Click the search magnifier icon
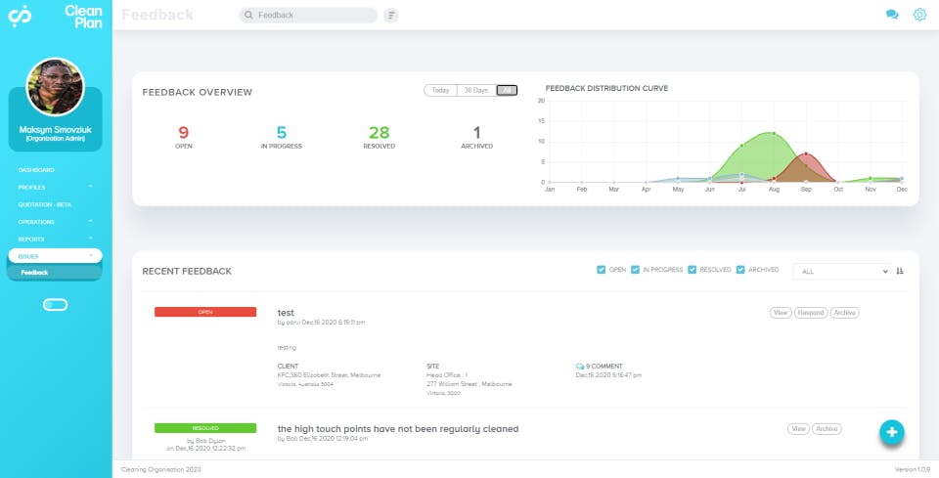Image resolution: width=939 pixels, height=478 pixels. click(249, 16)
